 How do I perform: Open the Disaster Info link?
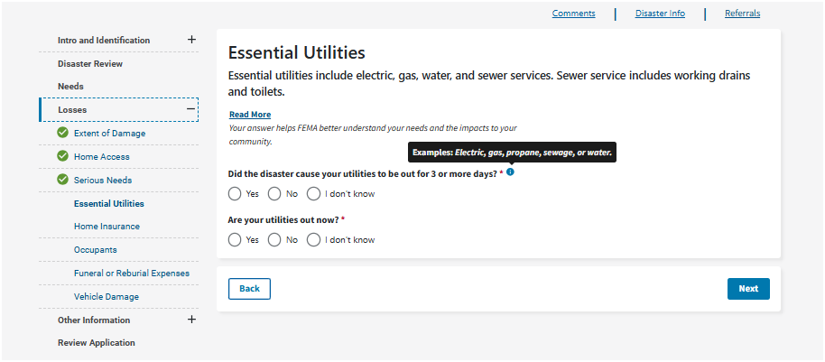pyautogui.click(x=660, y=14)
